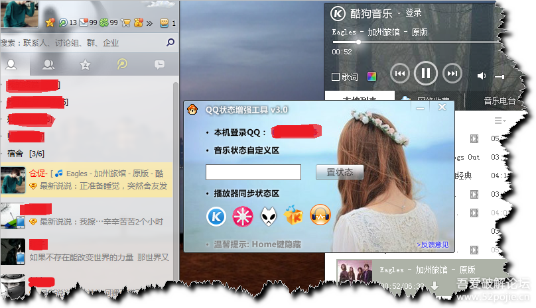Adjust the KuGou volume slider handle

[x=502, y=77]
